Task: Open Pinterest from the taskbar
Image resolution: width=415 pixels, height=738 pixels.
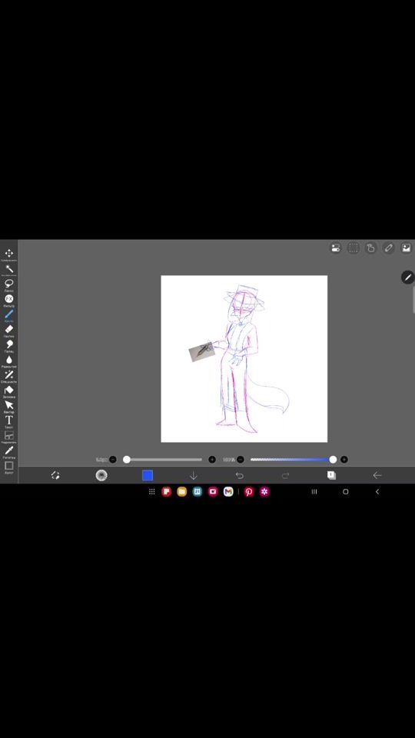Action: click(x=249, y=491)
